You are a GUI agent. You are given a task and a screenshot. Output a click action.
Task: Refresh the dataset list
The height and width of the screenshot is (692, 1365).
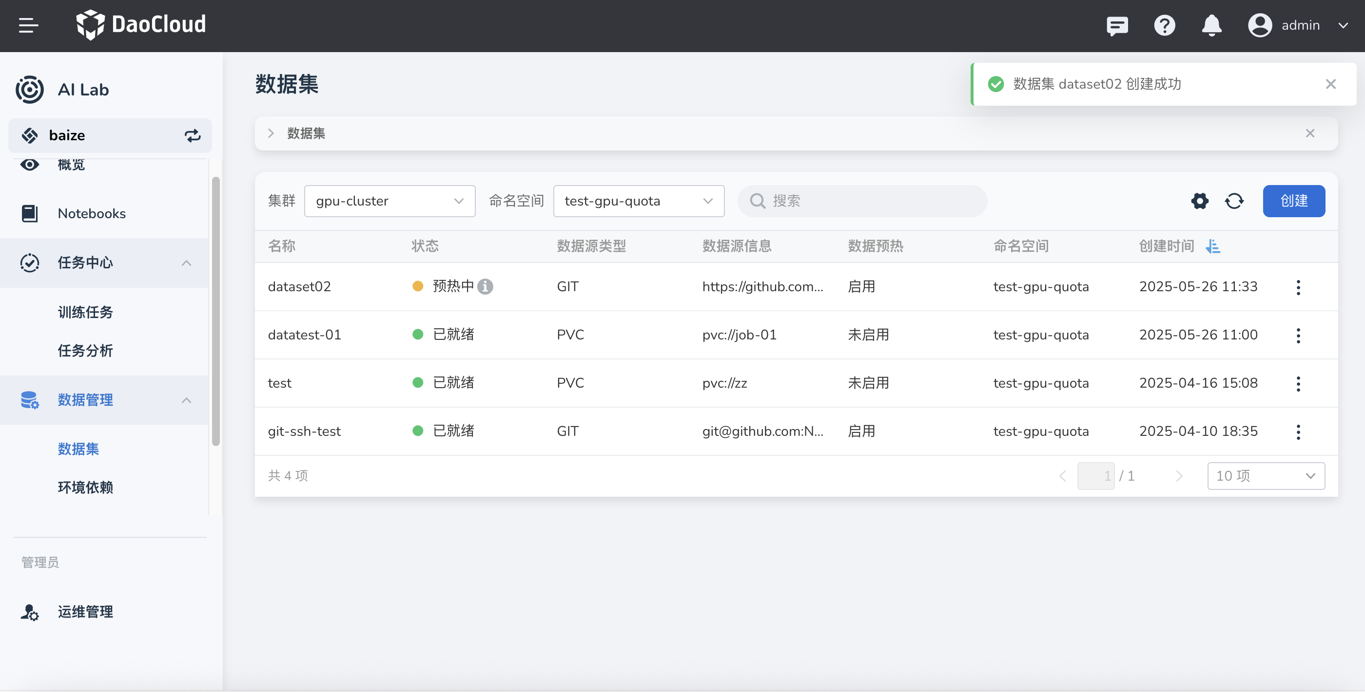(1234, 201)
